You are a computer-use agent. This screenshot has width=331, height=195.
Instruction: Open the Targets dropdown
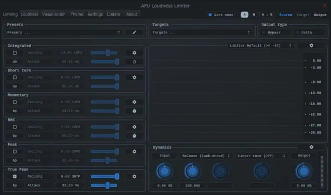[202, 32]
